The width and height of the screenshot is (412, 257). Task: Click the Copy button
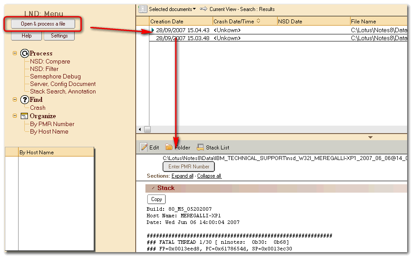coord(156,199)
